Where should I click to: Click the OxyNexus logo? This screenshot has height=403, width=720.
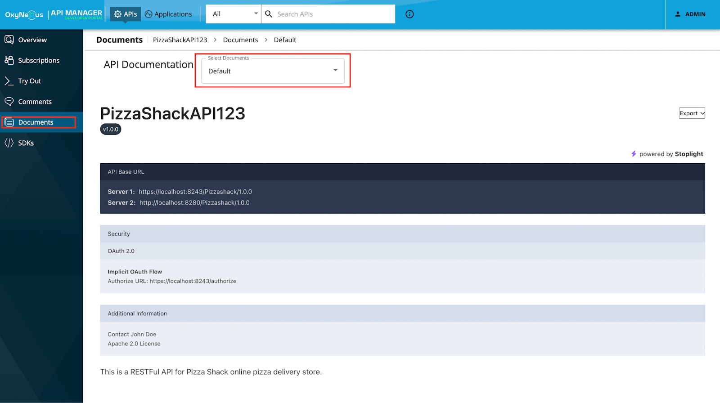(x=24, y=14)
